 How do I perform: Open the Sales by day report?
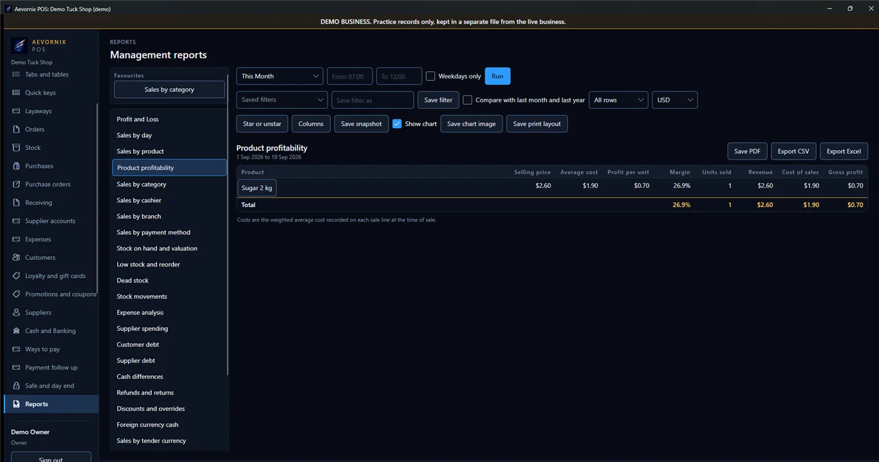169,135
